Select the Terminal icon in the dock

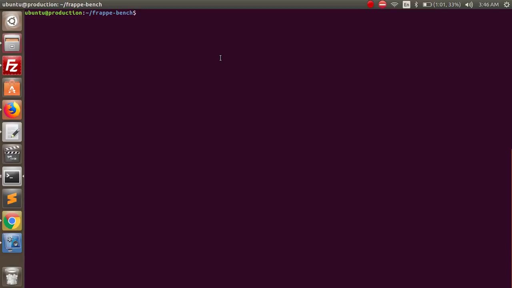point(12,176)
